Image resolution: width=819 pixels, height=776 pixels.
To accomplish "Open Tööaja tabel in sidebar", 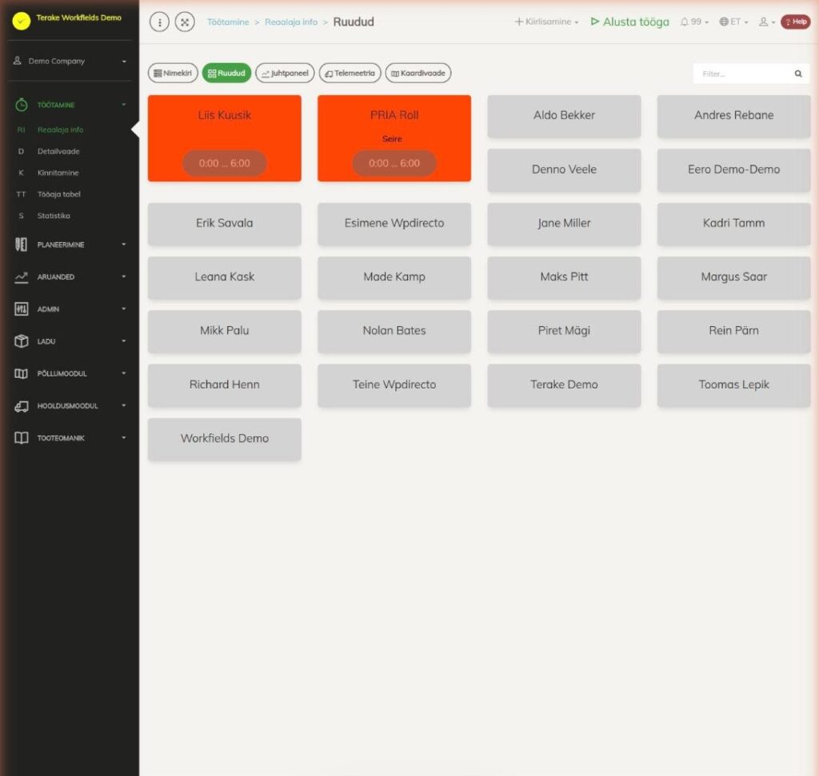I will point(59,194).
